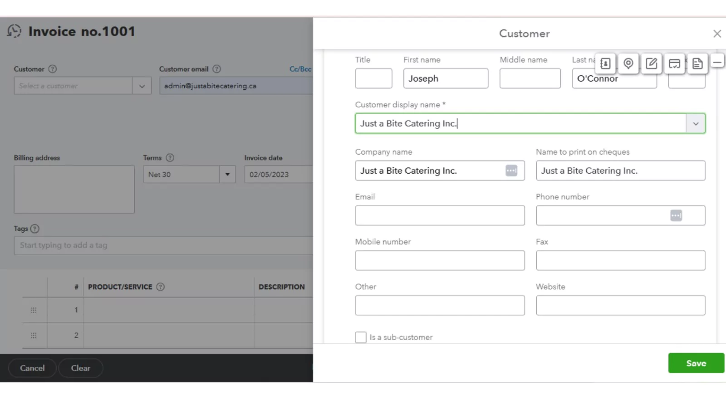Screen dimensions: 726x408
Task: Click the Other field
Action: (x=440, y=305)
